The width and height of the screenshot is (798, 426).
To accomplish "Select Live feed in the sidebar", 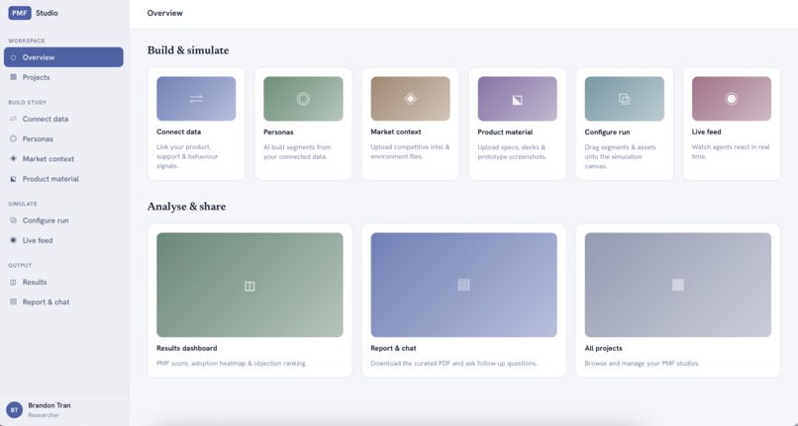I will pyautogui.click(x=63, y=240).
